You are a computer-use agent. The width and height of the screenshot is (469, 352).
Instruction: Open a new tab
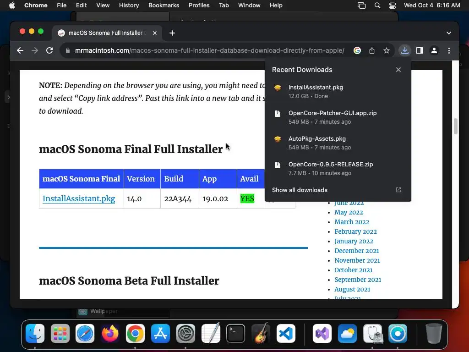[172, 33]
